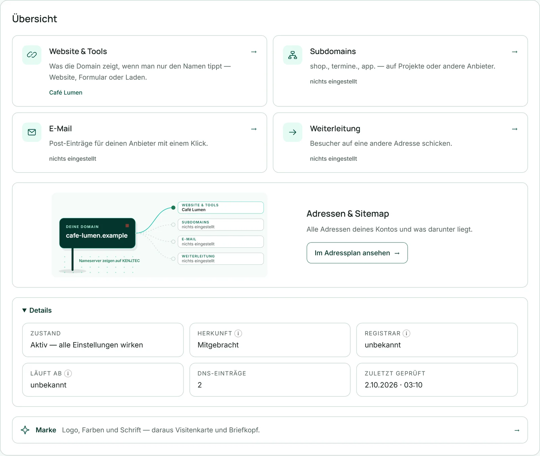Show info for Registrar
Viewport: 540px width, 456px height.
point(406,333)
